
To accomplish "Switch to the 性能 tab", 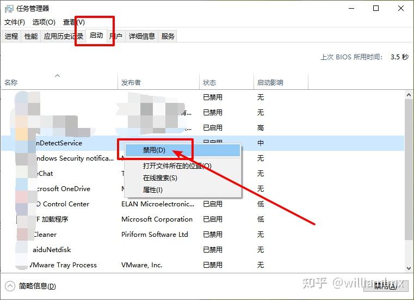I will (x=31, y=36).
